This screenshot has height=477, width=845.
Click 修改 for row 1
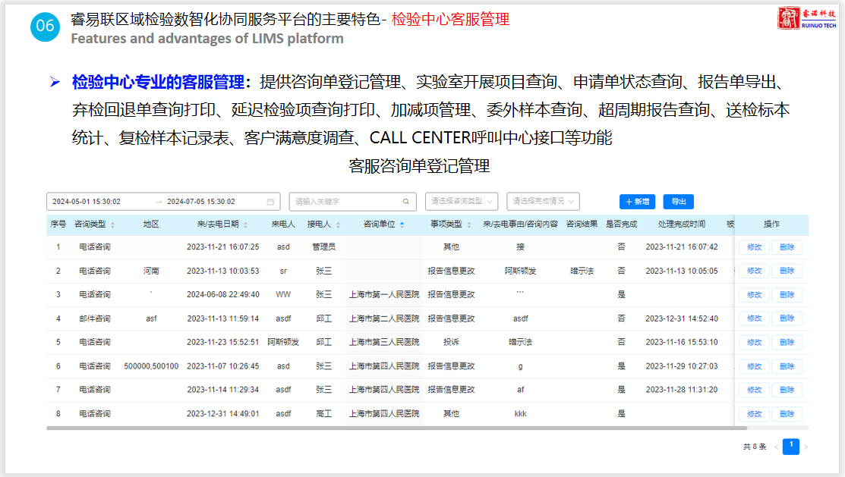click(754, 247)
